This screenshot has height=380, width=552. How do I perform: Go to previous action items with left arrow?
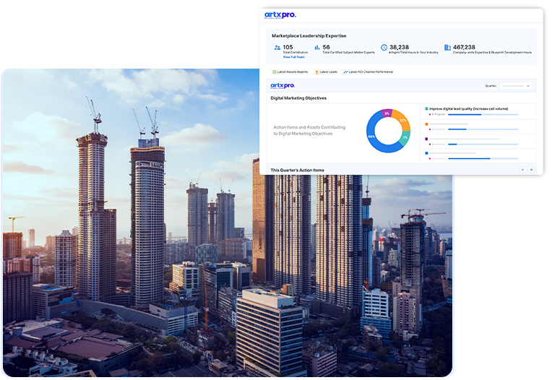coord(523,170)
